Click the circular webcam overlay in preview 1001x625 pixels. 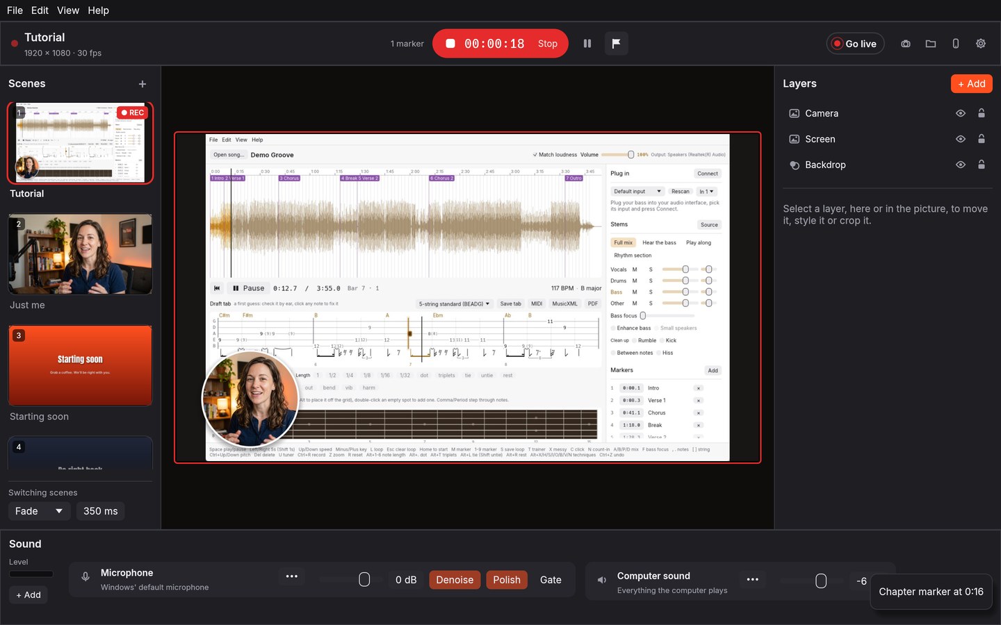250,399
